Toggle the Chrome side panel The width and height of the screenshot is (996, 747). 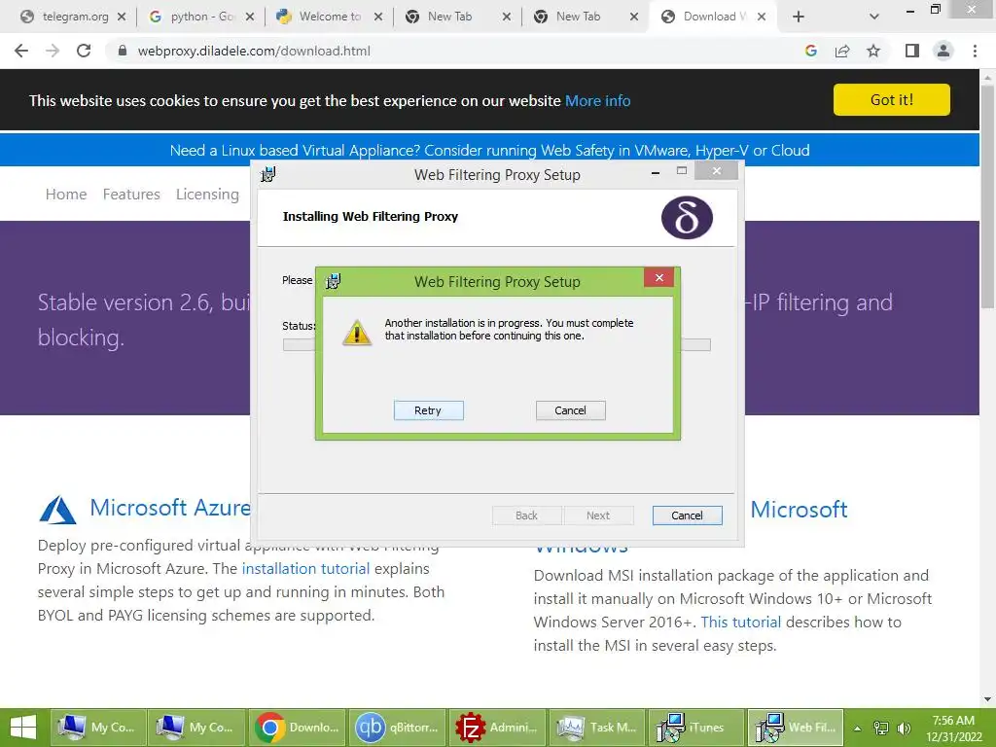tap(912, 51)
